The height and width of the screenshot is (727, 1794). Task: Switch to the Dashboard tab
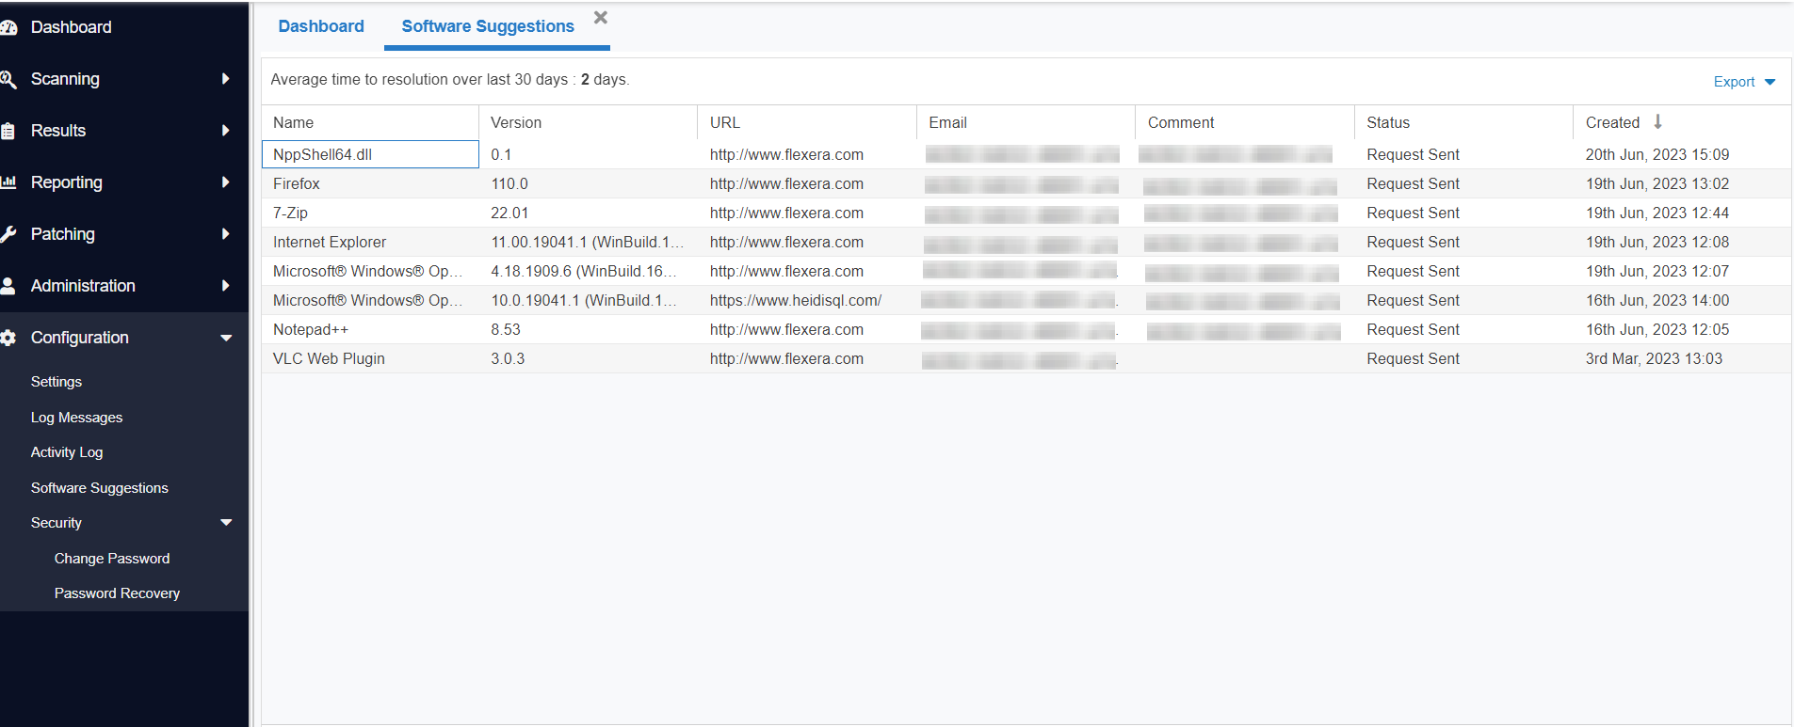[x=321, y=26]
